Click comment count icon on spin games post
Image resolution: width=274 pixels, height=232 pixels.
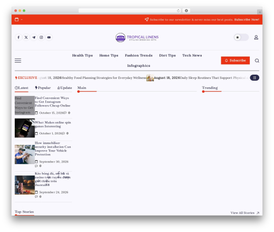[x=64, y=133]
